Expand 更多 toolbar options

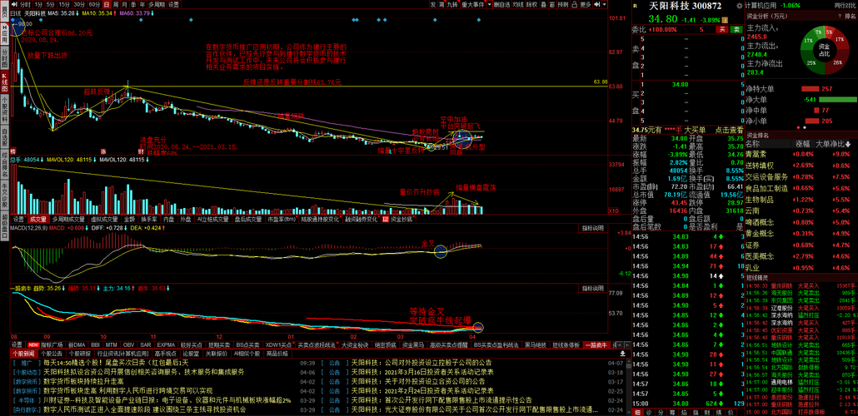click(586, 4)
